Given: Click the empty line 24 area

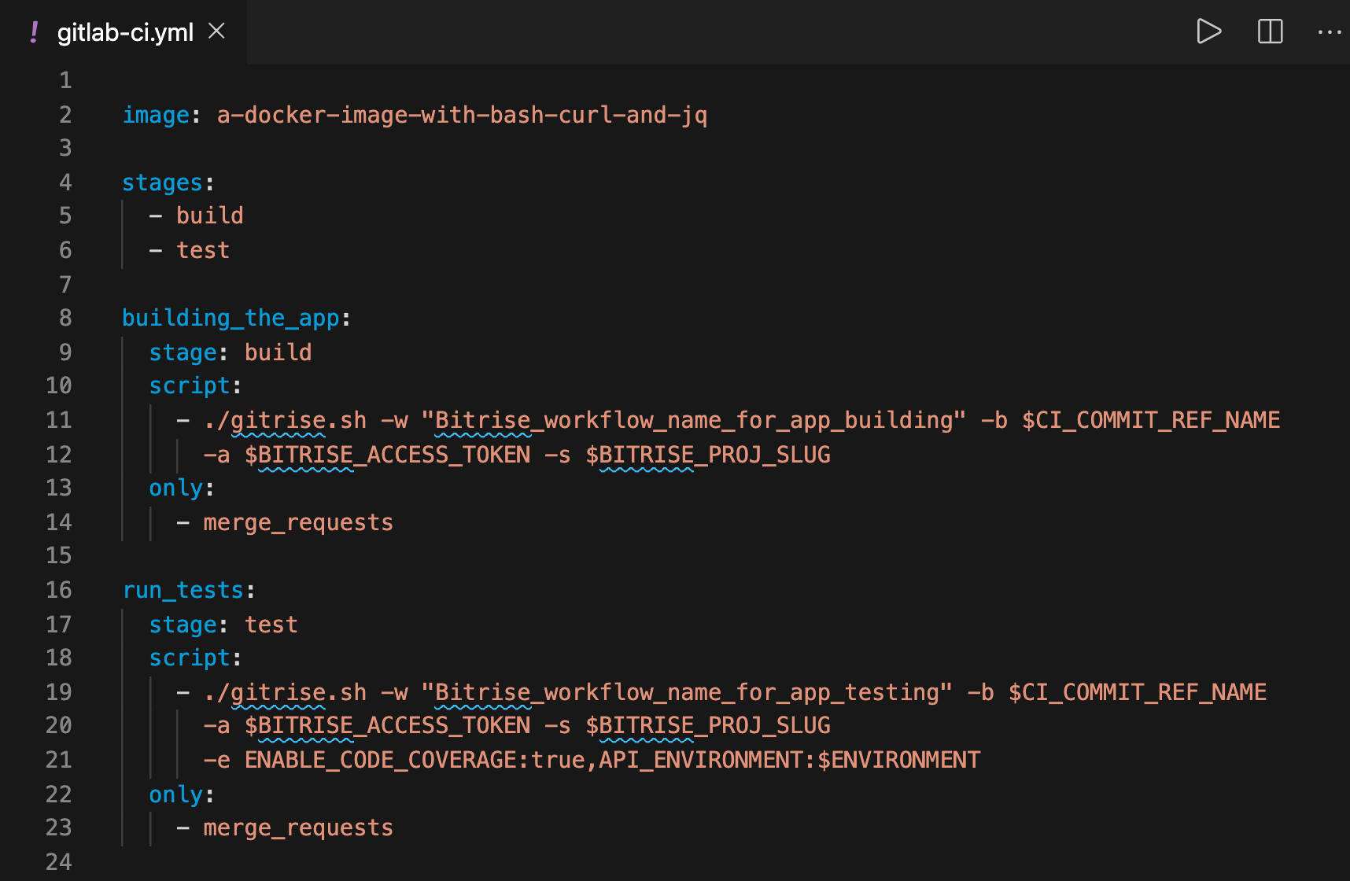Looking at the screenshot, I should (315, 861).
